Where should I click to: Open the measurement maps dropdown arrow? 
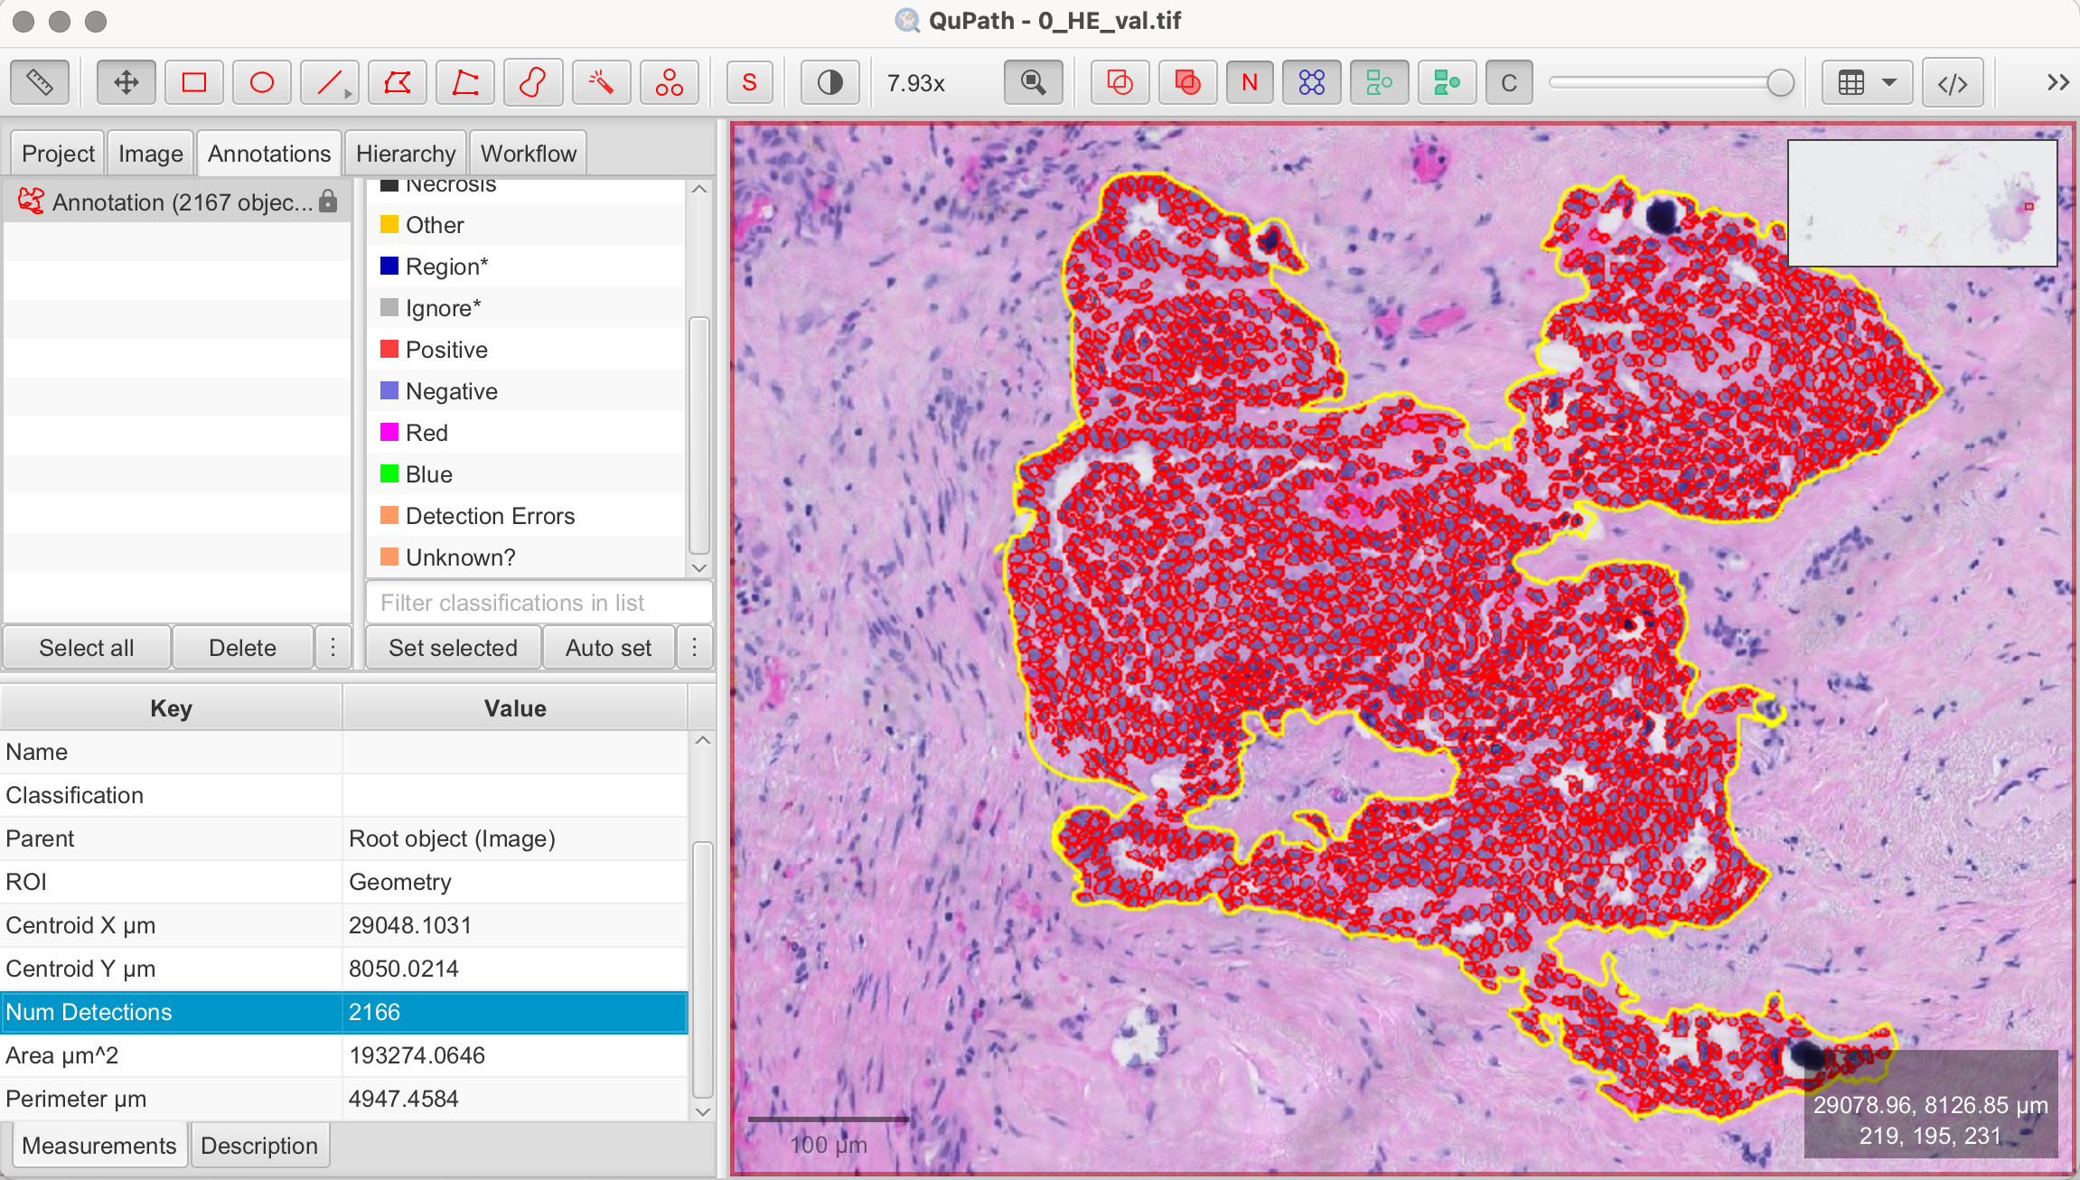[x=1890, y=82]
